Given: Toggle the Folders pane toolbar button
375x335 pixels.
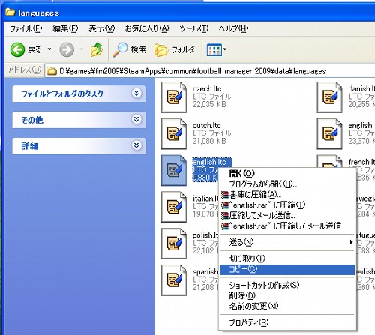Looking at the screenshot, I should [174, 49].
